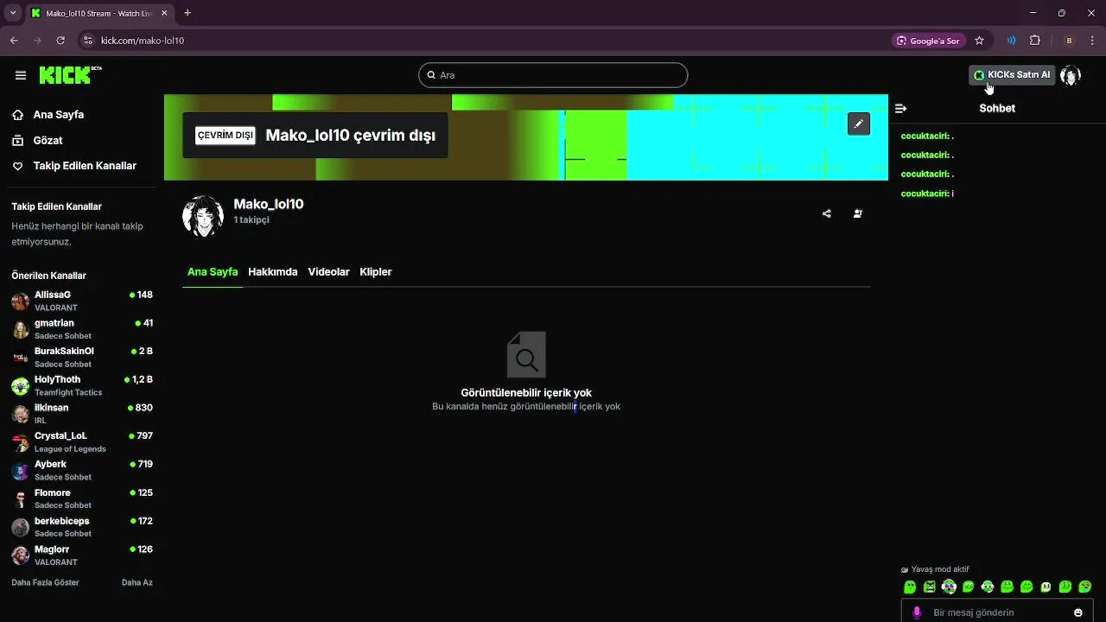The image size is (1106, 622).
Task: Click the Sohbet chat header title
Action: [997, 108]
